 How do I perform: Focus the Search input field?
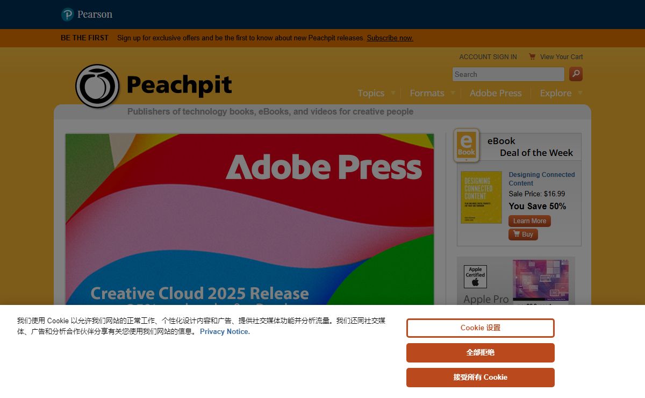tap(508, 74)
